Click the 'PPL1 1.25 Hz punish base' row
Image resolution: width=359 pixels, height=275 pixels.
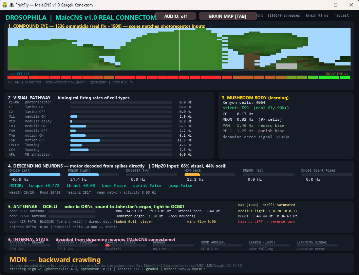[253, 131]
